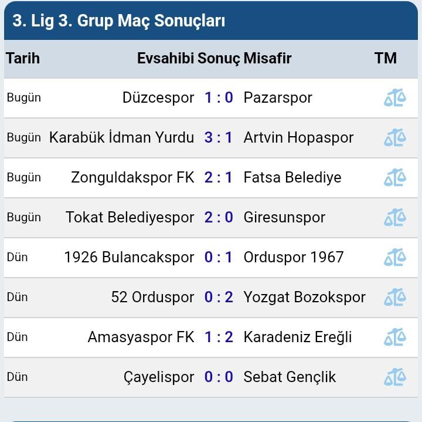Click the scale icon for Düzcespor vs Pazarspor
422x422 pixels.
pos(394,98)
